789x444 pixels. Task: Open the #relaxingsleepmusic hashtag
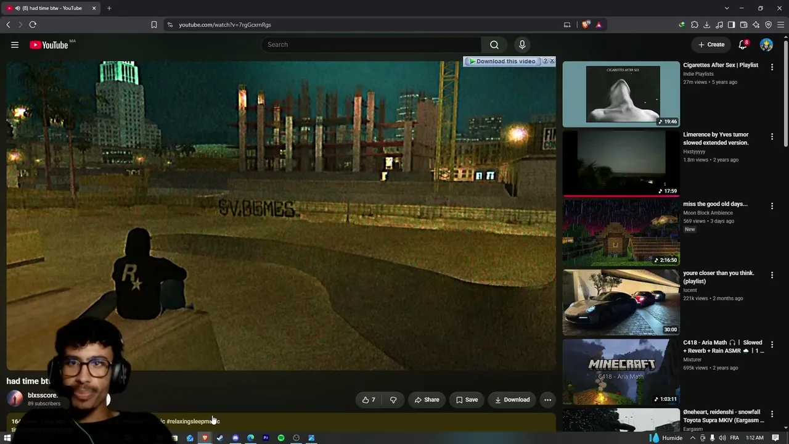[x=193, y=421]
